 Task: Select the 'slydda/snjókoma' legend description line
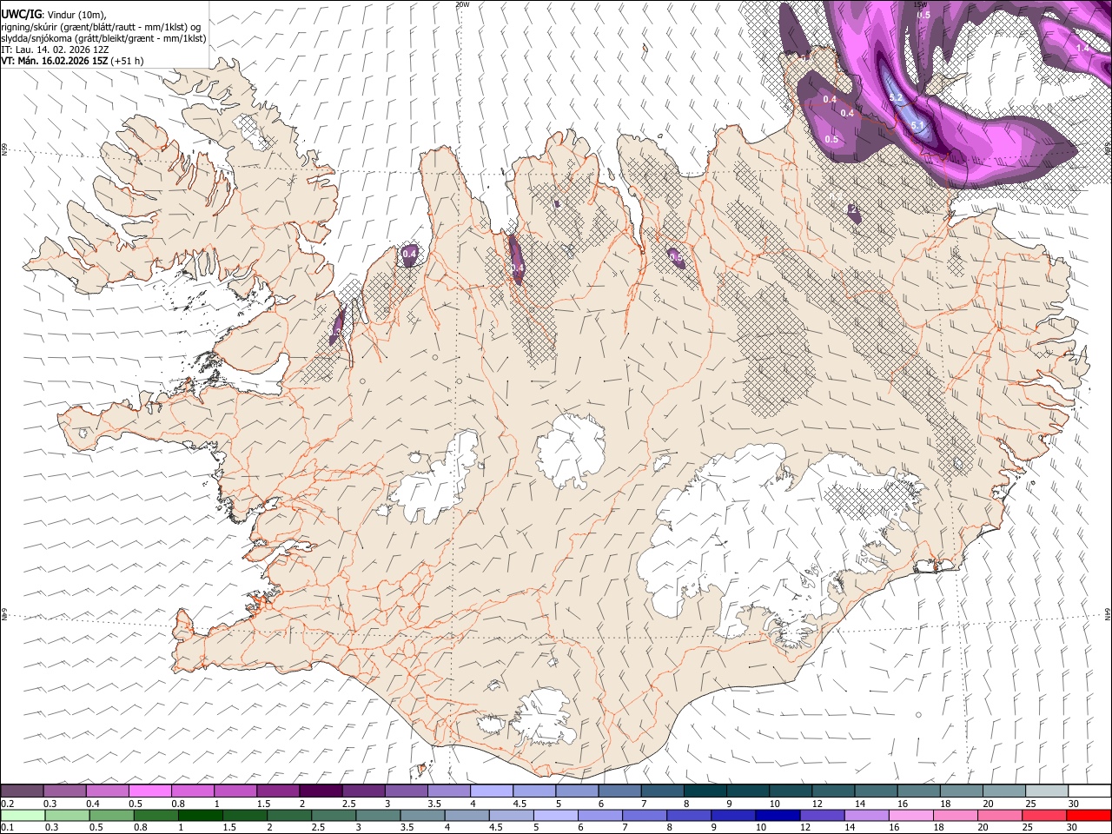click(103, 38)
